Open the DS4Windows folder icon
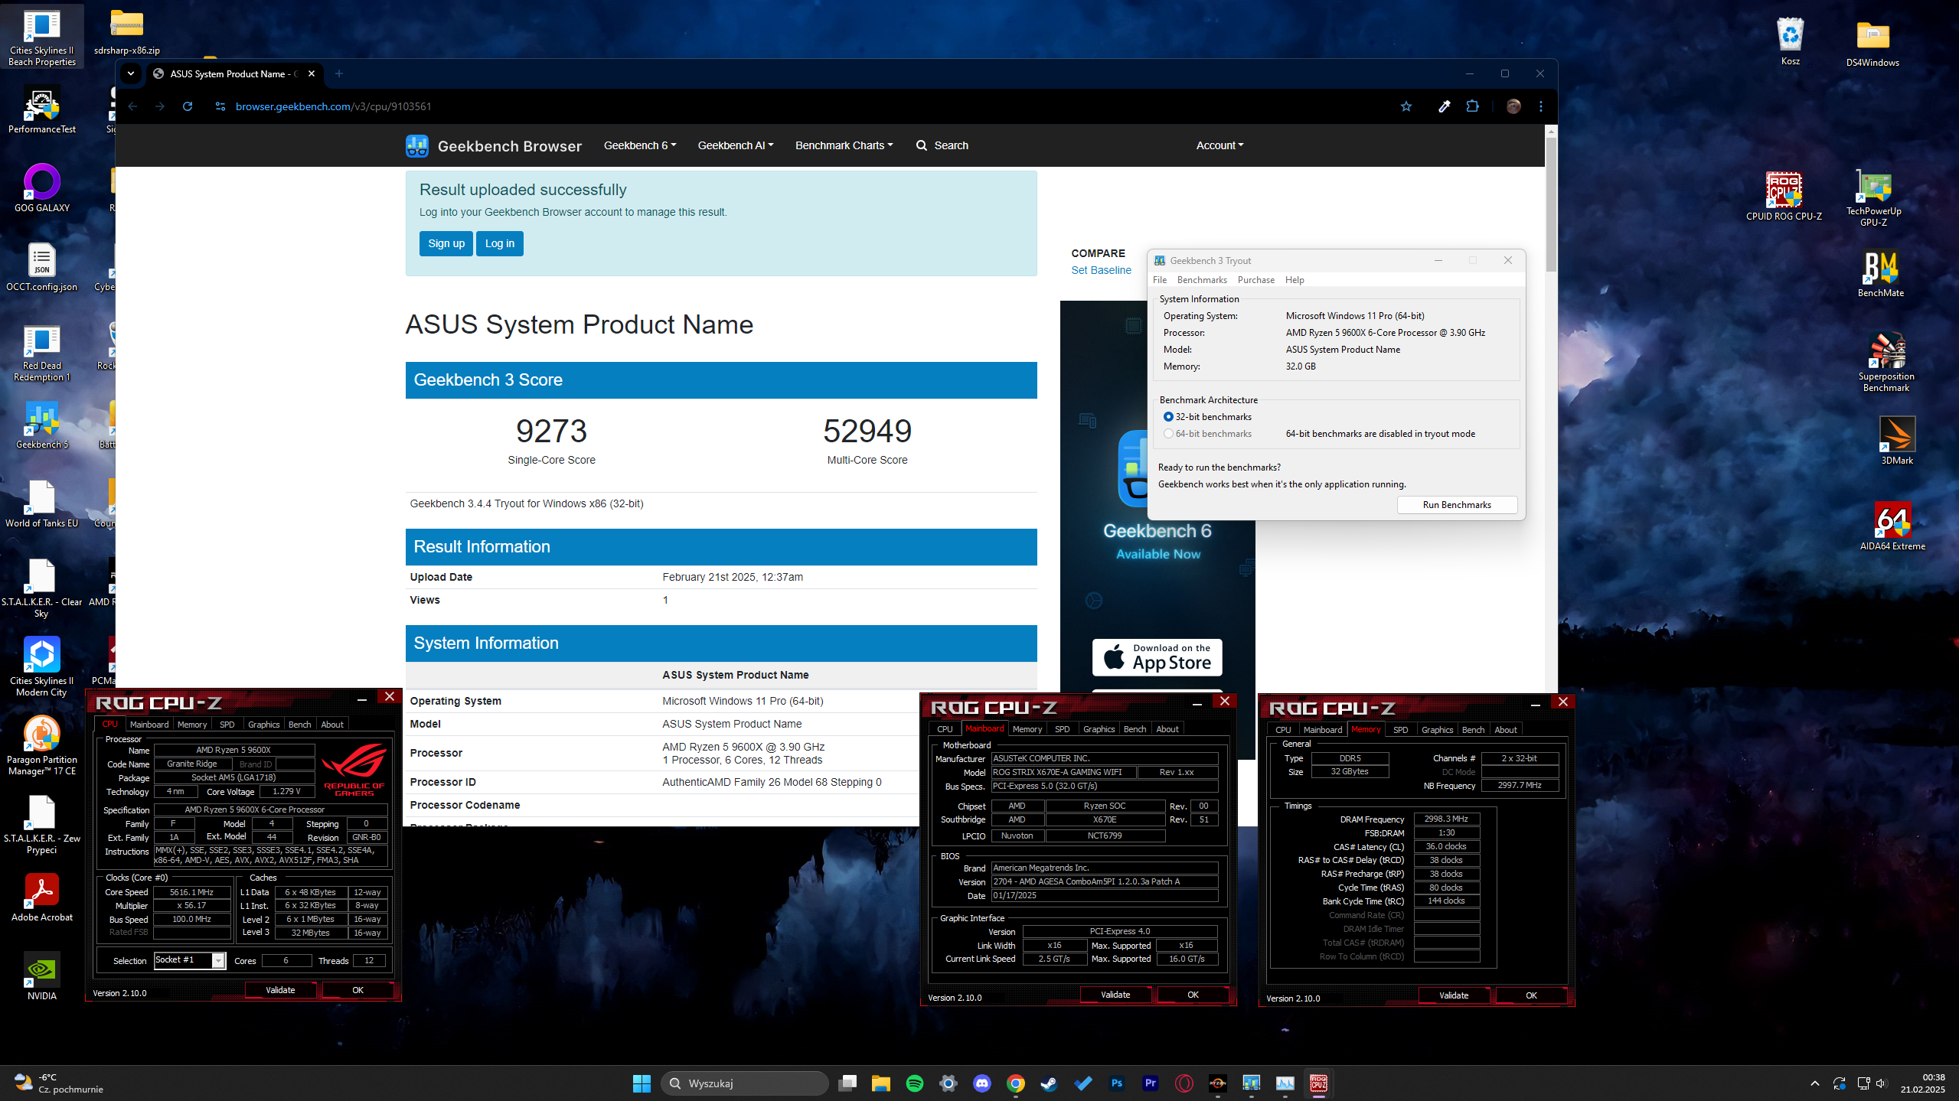The width and height of the screenshot is (1959, 1101). click(x=1872, y=44)
